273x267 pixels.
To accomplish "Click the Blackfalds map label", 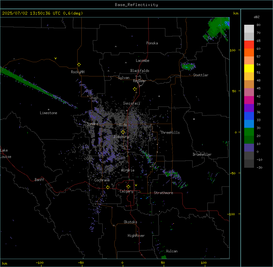I will pos(140,71).
